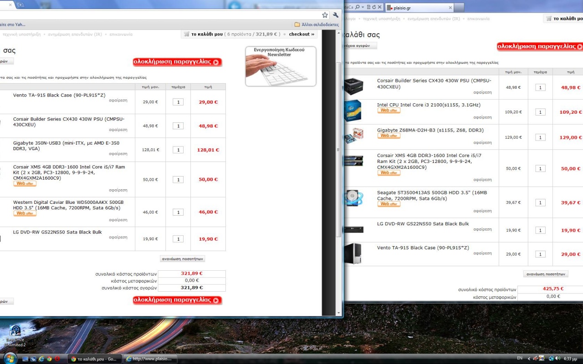Image resolution: width=583 pixels, height=364 pixels.
Task: Open Gigabyte Z68MA-D2H-B3 product link in IE
Action: (x=430, y=130)
